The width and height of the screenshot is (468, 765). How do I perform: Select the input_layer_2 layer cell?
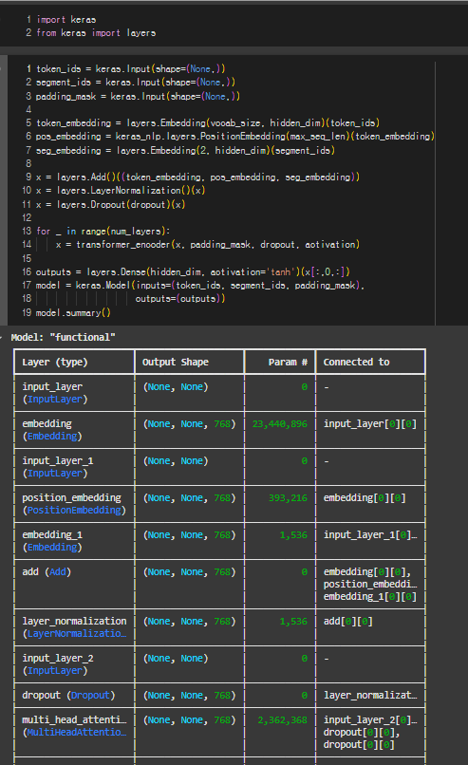(75, 664)
